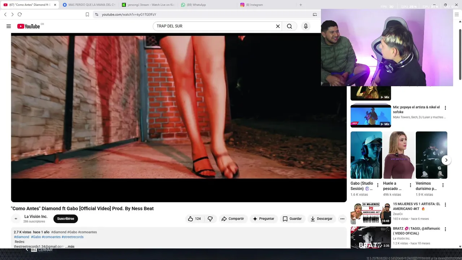Screen dimensions: 462x260
Task: Open the title "BRATZ | TAGGI, @Alfamusic"
Action: coord(417,231)
